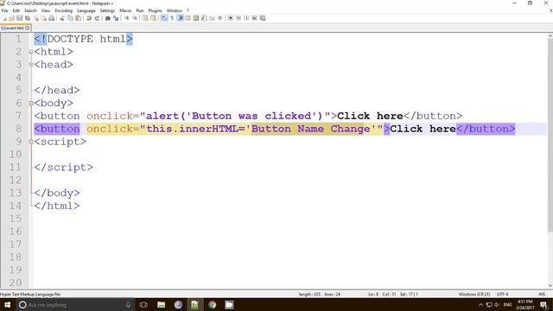
Task: Click the Open file toolbar icon
Action: 11,18
